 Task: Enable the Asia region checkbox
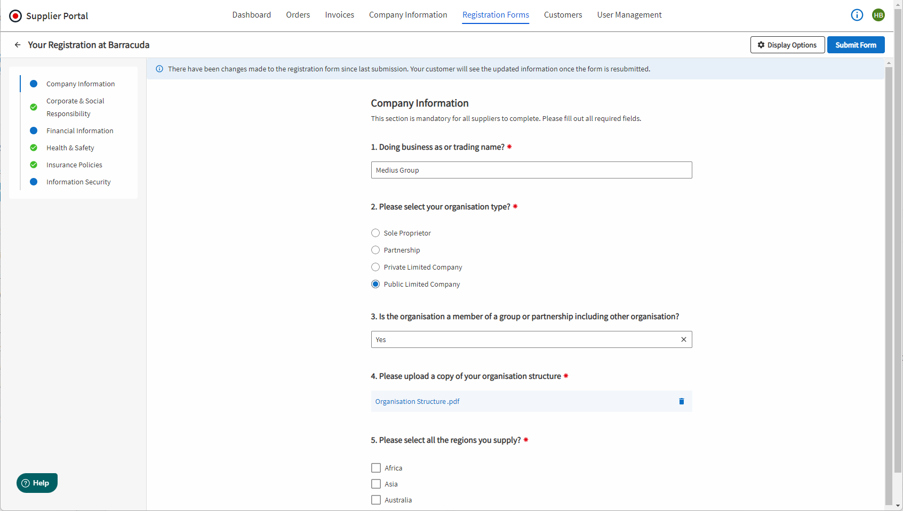[x=375, y=483]
